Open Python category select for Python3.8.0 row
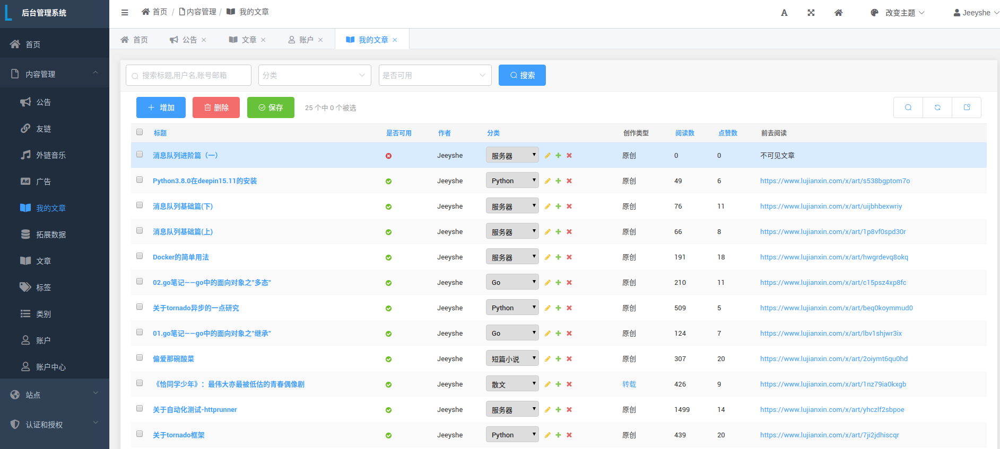 pos(512,181)
